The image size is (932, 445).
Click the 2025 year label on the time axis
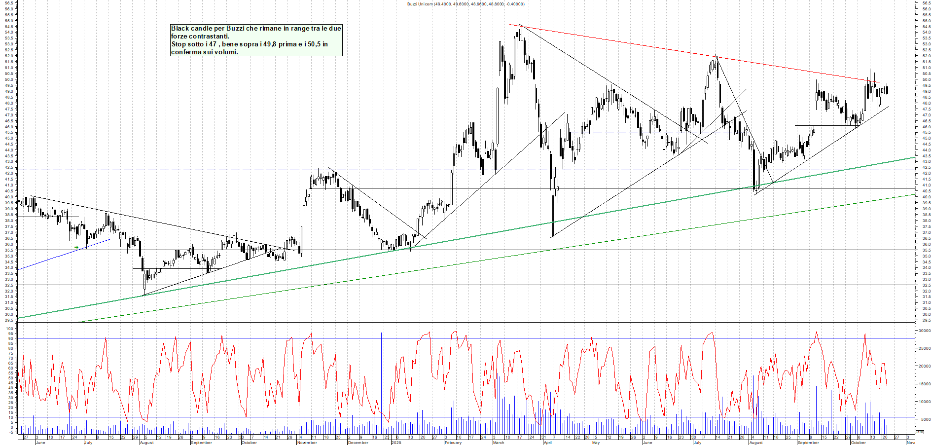tap(396, 443)
